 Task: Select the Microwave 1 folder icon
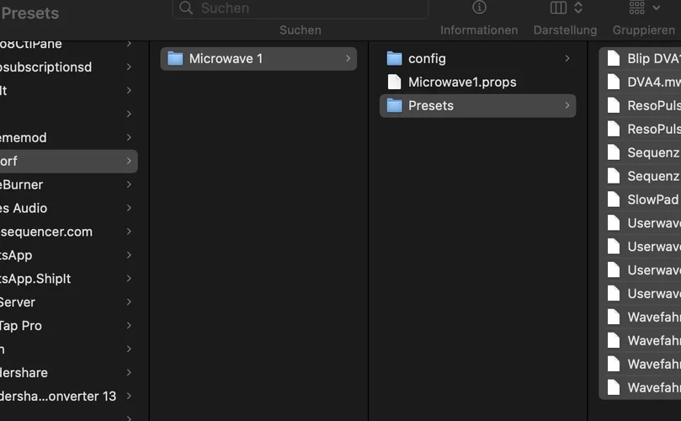[x=175, y=58]
